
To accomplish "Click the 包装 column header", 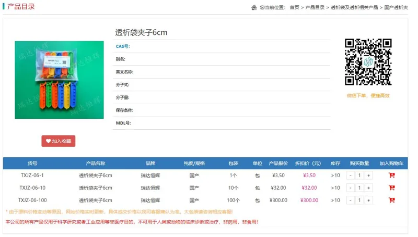I will (x=233, y=164).
